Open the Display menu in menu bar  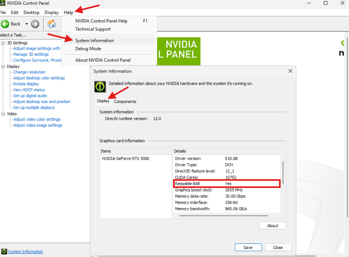[x=52, y=12]
